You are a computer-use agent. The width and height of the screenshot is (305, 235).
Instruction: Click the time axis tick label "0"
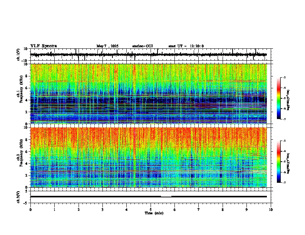(30, 210)
